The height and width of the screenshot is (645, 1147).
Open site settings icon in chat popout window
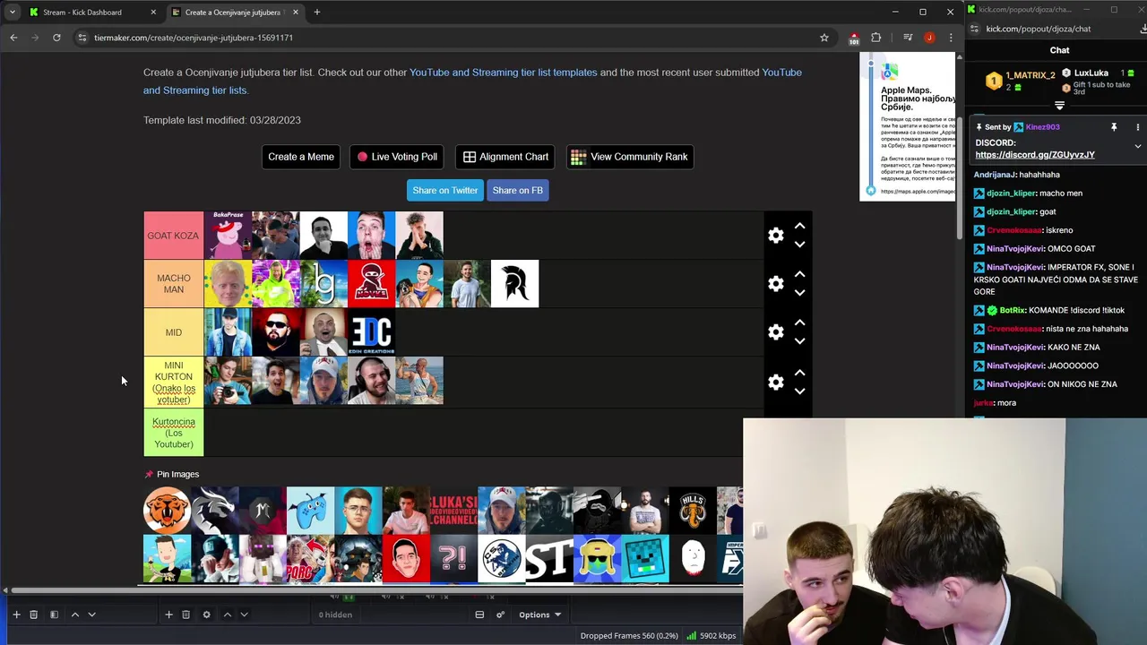pyautogui.click(x=973, y=29)
